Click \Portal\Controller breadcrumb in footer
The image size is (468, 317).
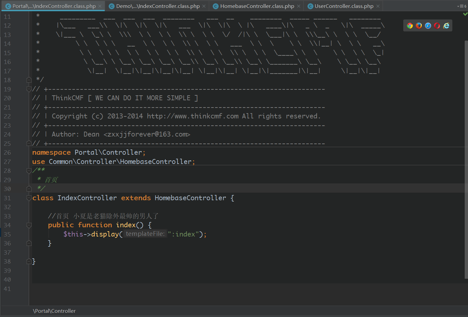[x=54, y=311]
